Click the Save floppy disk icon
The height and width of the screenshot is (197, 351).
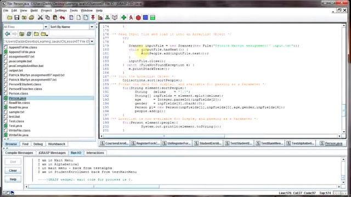(17, 18)
